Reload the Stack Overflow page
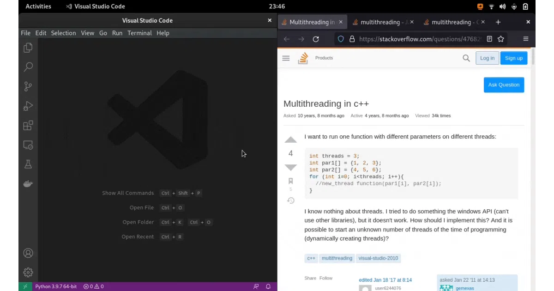The width and height of the screenshot is (554, 291). point(316,39)
